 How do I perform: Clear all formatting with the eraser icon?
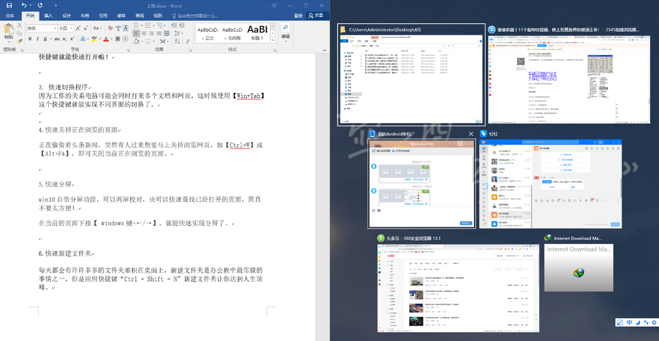click(110, 28)
